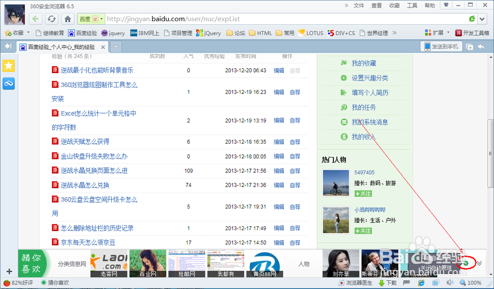The height and width of the screenshot is (289, 494).
Task: Open a new tab with the plus button
Action: 116,47
